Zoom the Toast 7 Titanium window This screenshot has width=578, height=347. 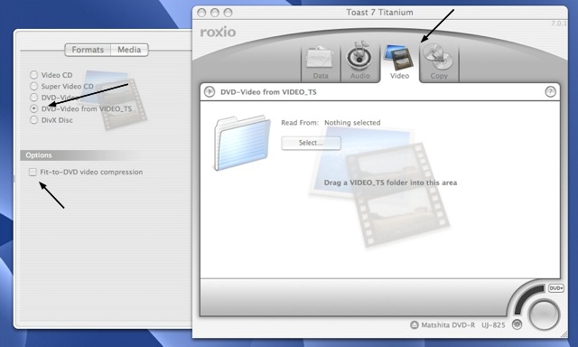coord(228,13)
